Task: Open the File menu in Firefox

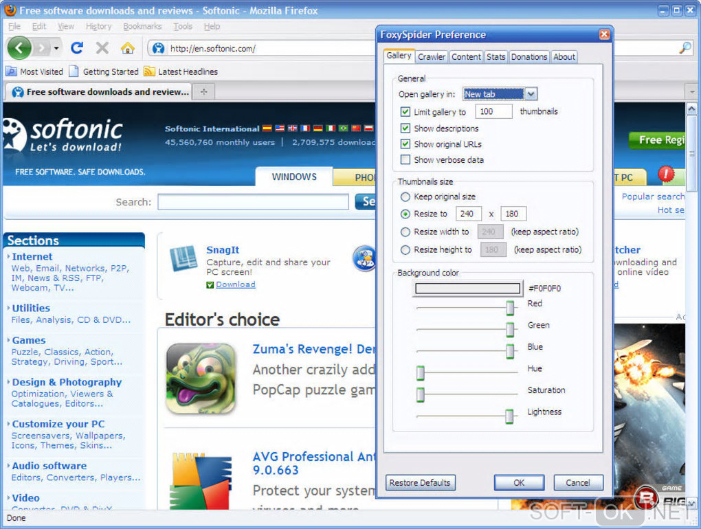Action: 14,26
